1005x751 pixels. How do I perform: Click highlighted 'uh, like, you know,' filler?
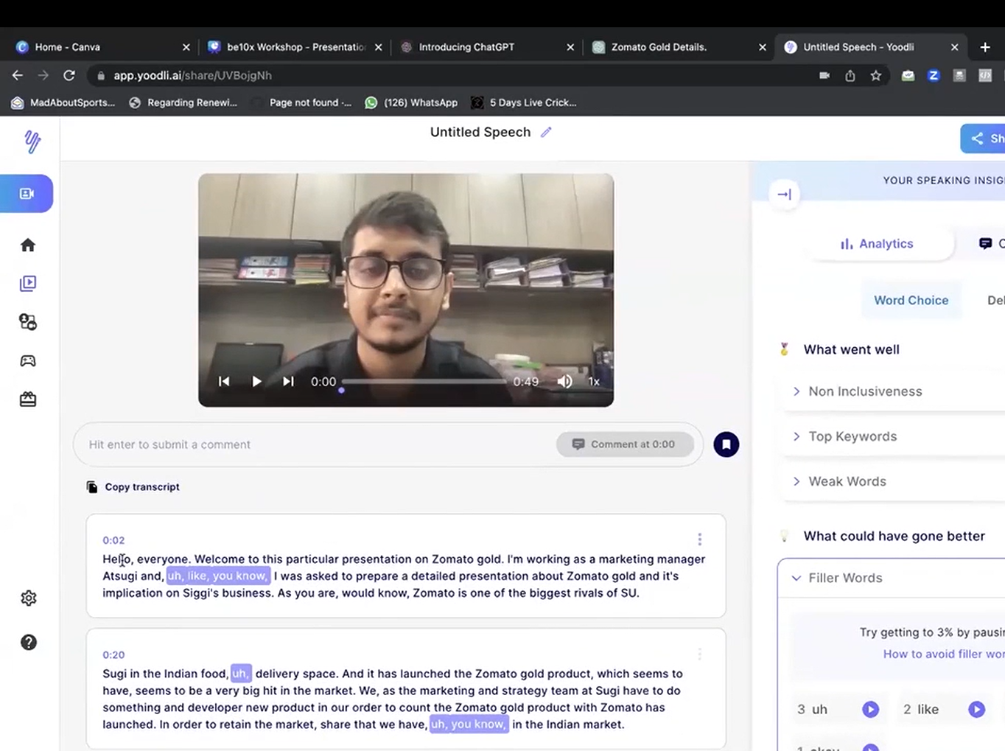pos(218,576)
